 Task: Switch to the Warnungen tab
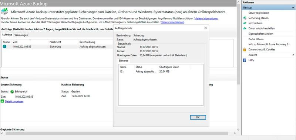pos(21,35)
